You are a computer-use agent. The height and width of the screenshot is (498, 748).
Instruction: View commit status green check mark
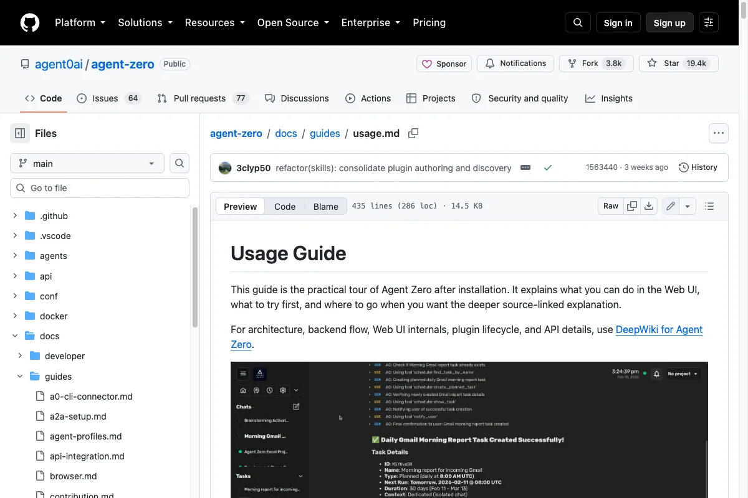click(x=548, y=167)
